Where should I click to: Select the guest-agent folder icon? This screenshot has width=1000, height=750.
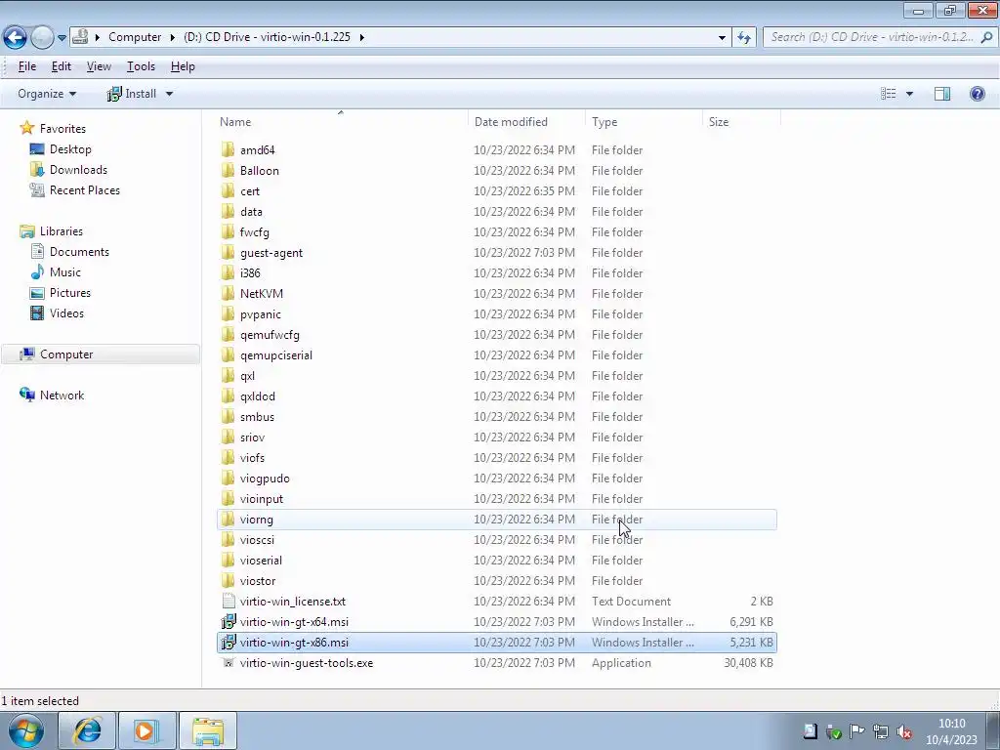click(x=228, y=253)
